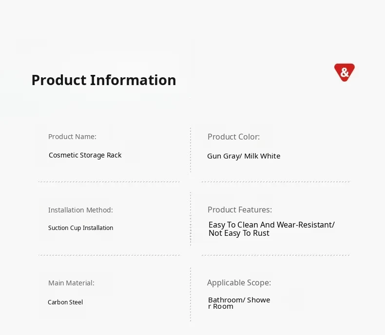
Task: Select the Product Name label
Action: point(72,137)
